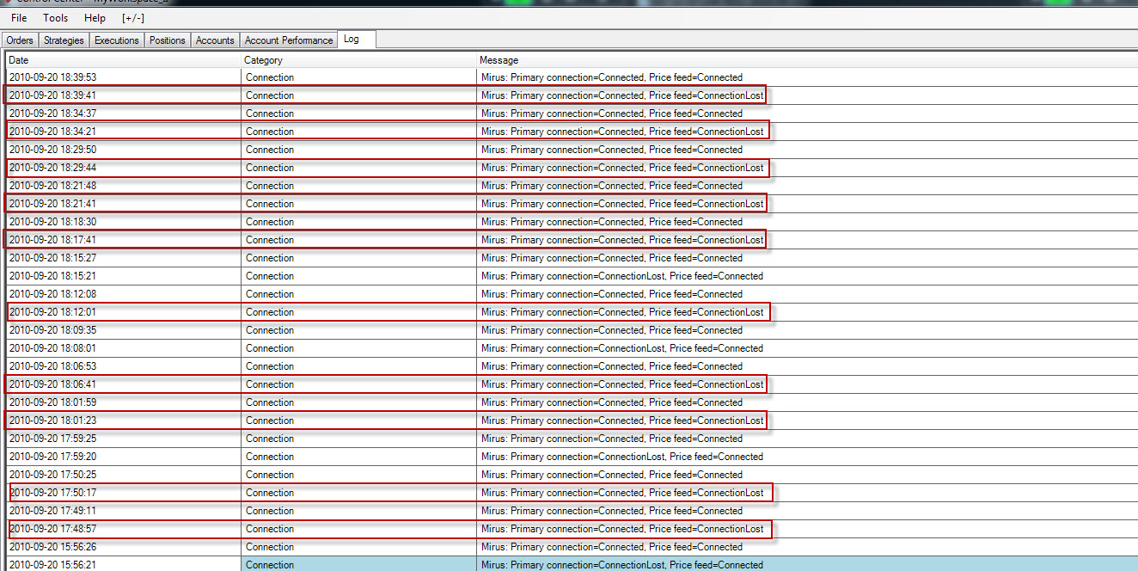Select log row dated 2010-09-20 18:12:01
Image resolution: width=1138 pixels, height=571 pixels.
[x=572, y=312]
